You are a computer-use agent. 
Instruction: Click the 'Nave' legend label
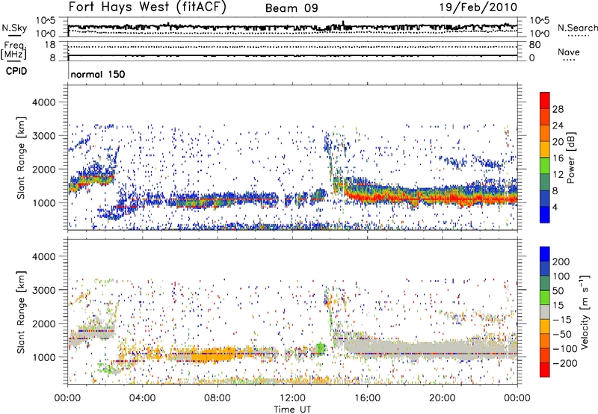point(569,52)
